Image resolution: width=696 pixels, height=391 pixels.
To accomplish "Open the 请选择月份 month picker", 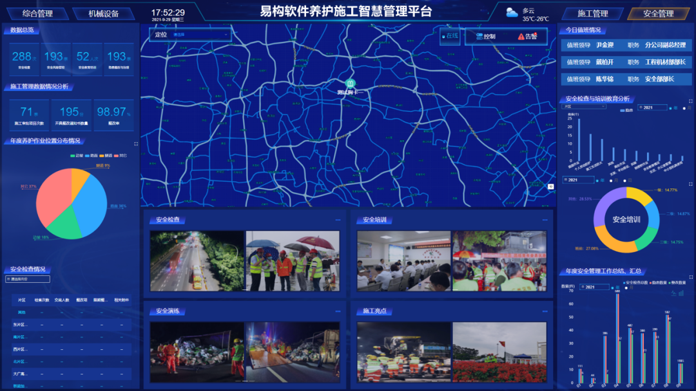I will pos(29,279).
